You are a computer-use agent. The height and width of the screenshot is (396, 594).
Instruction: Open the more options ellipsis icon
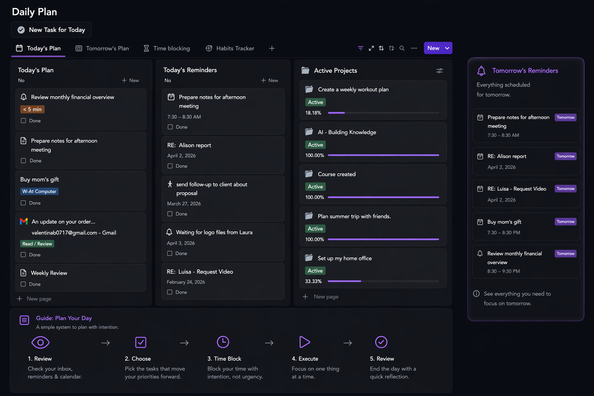point(414,48)
